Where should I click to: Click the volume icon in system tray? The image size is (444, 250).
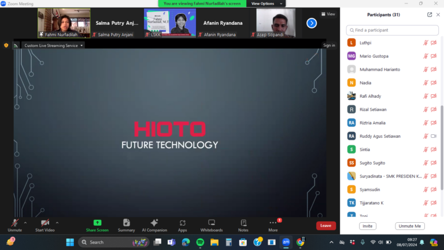click(380, 242)
